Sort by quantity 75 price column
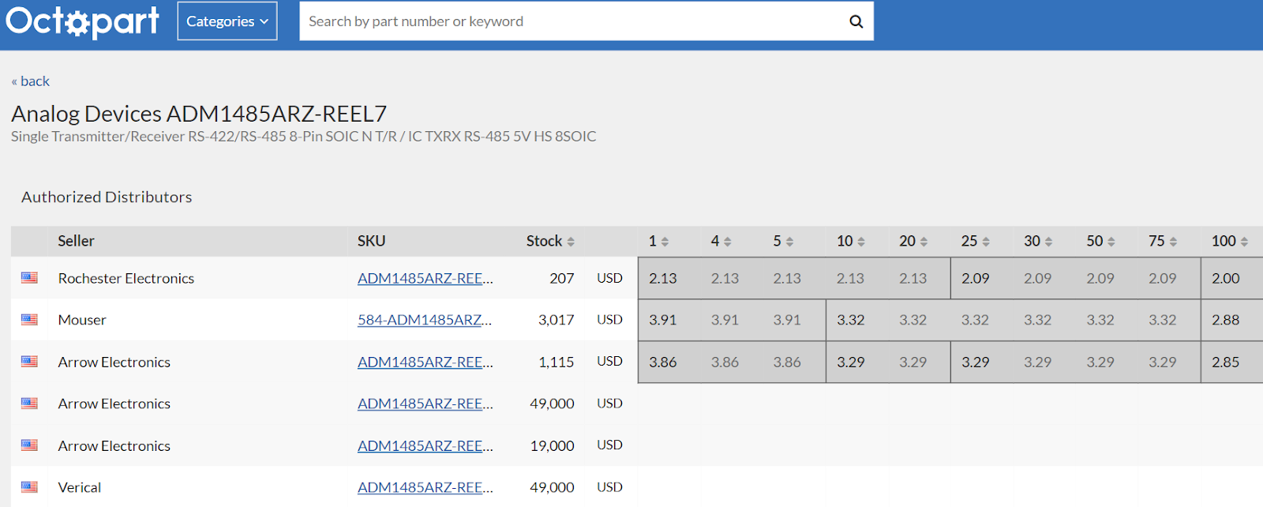 1163,241
